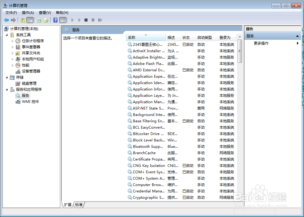Viewport: 304px width, 217px height.
Task: Refresh the services list using the toolbar icon
Action: [x=40, y=20]
